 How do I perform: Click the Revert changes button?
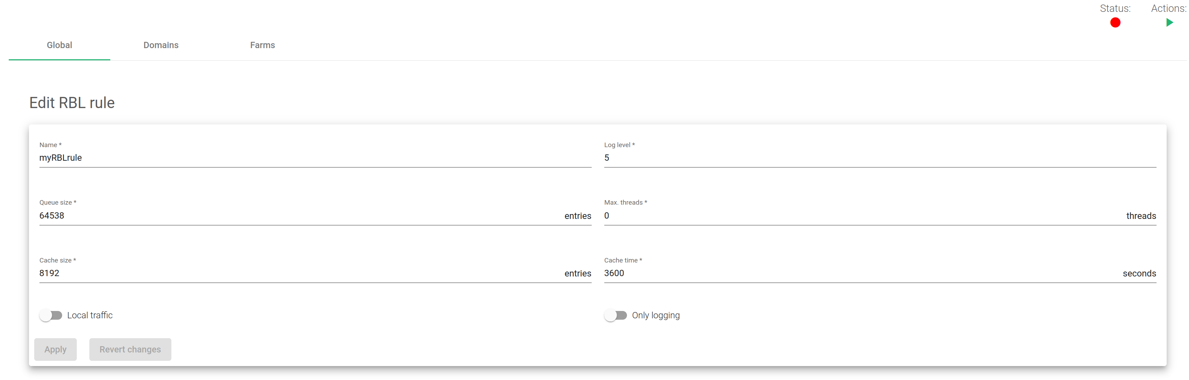pos(130,350)
